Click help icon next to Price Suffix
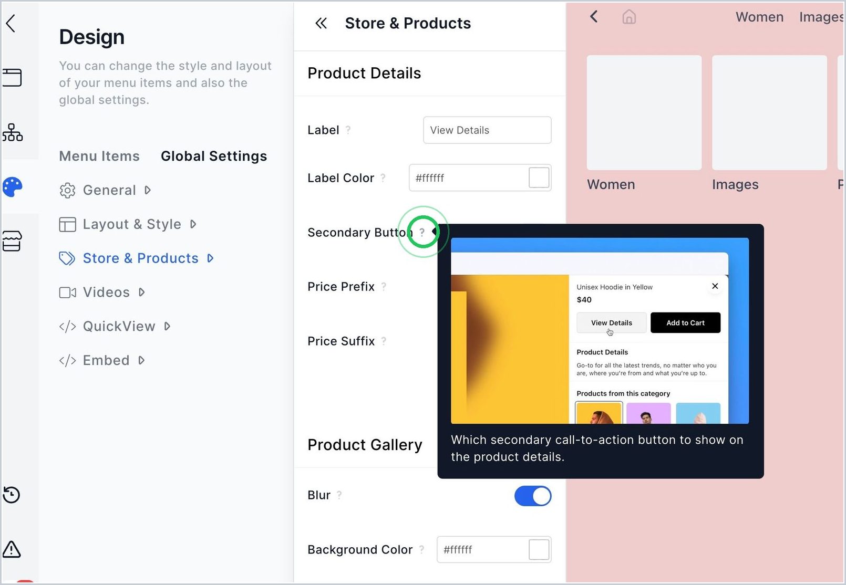Image resolution: width=846 pixels, height=585 pixels. [384, 341]
